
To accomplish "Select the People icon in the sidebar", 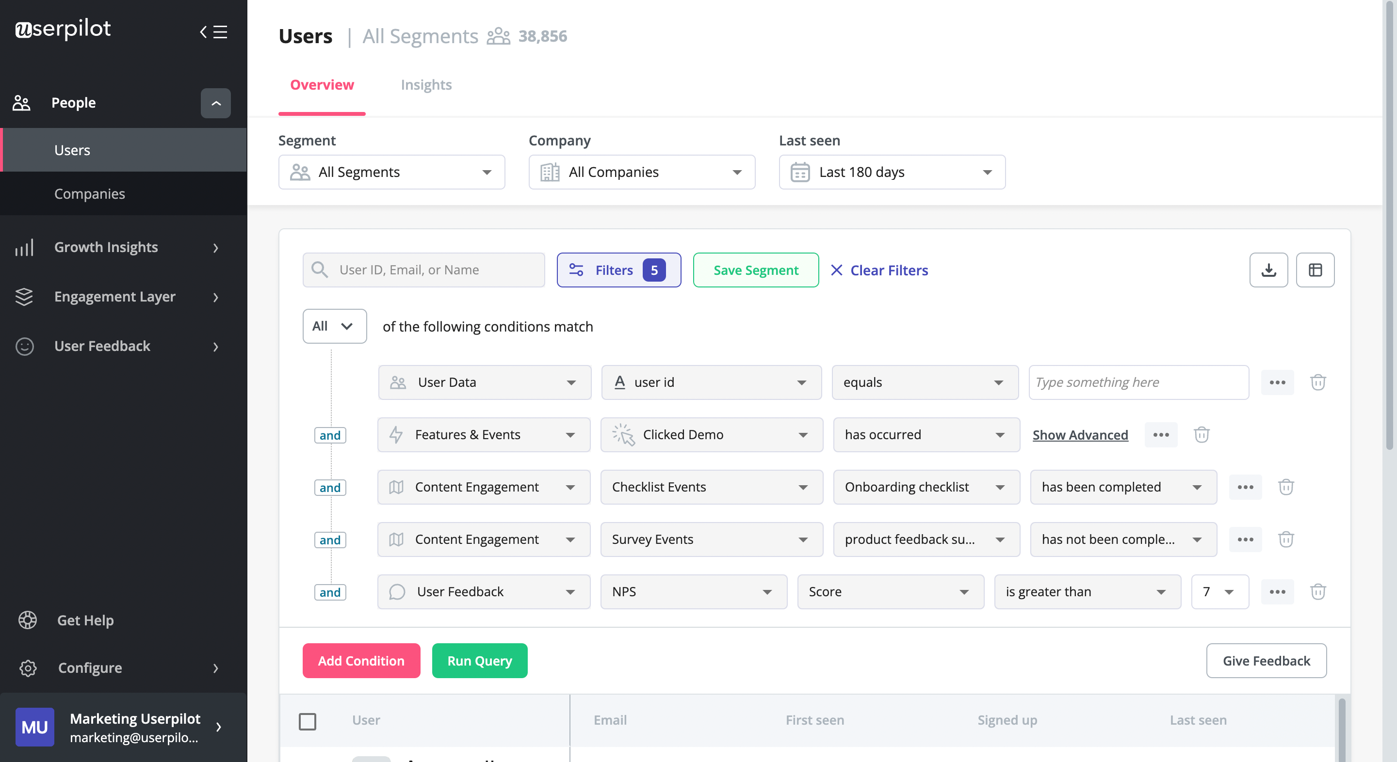I will [22, 102].
